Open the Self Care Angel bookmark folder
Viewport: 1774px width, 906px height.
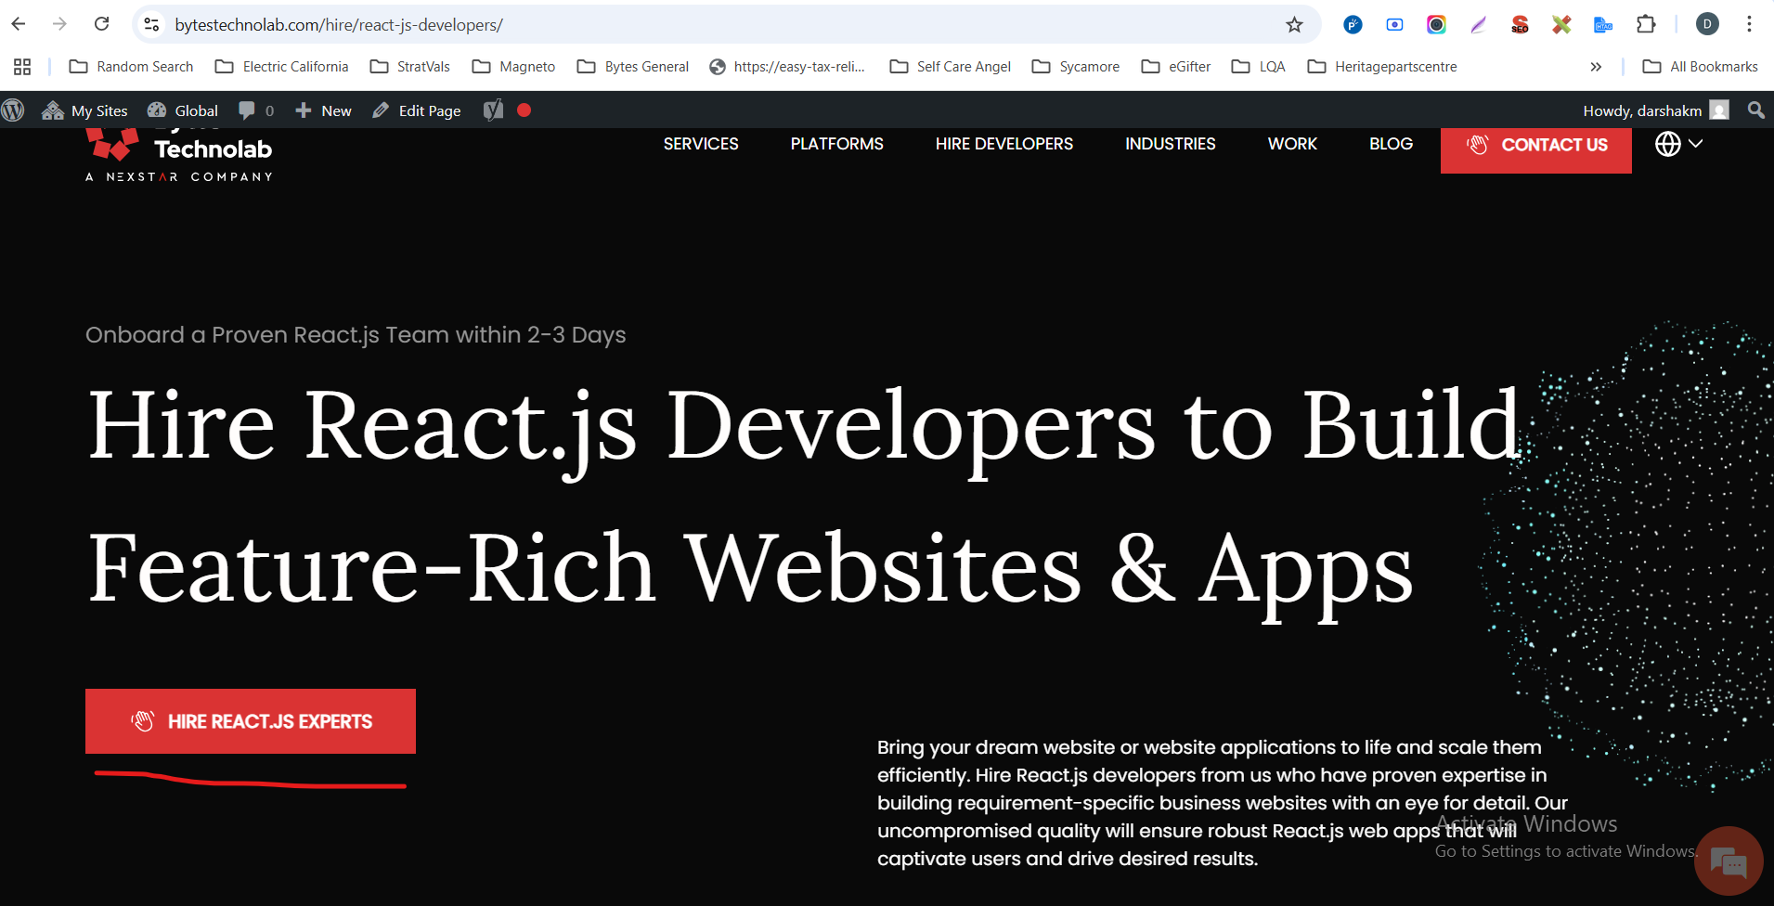(x=950, y=67)
